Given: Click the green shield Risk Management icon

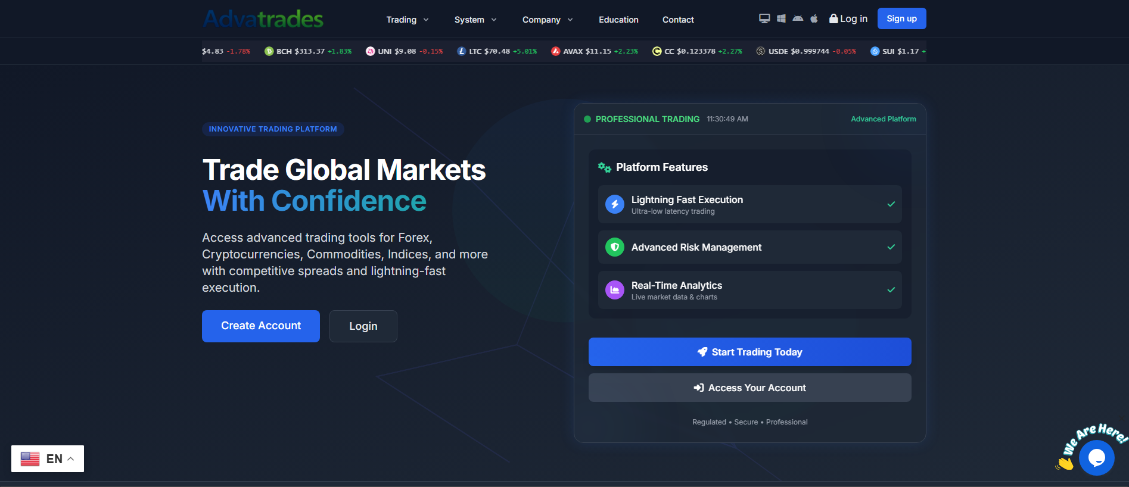Looking at the screenshot, I should pyautogui.click(x=615, y=247).
